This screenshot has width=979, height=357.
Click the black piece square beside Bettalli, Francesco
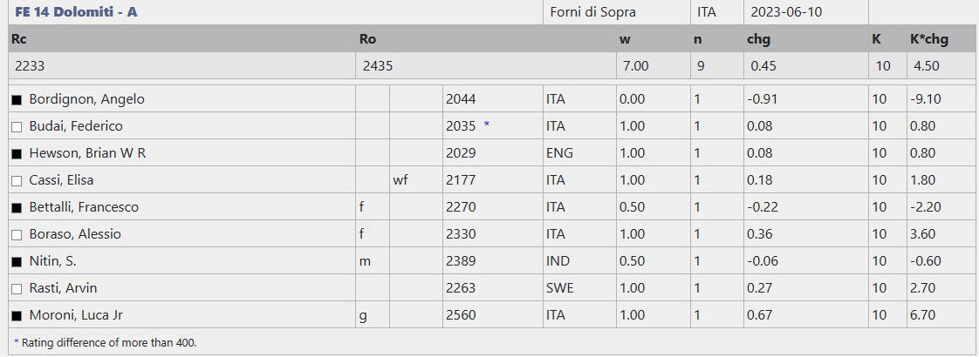pyautogui.click(x=17, y=208)
